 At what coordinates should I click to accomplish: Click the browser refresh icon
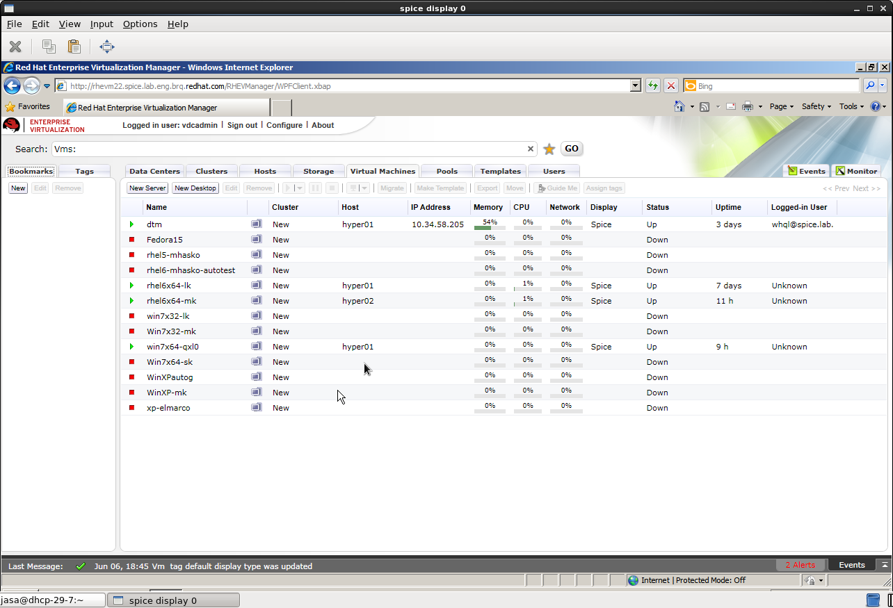652,85
